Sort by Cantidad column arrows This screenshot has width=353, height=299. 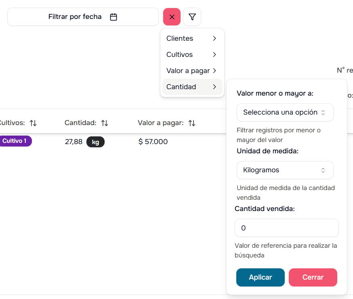coord(105,123)
